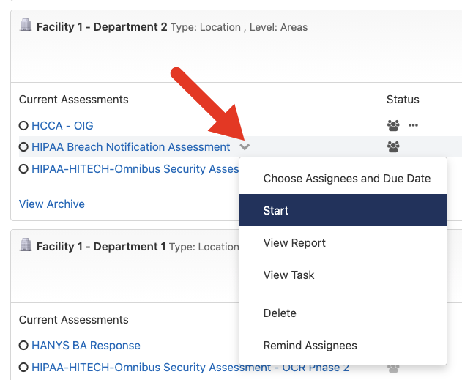Choose View Task in the menu

click(x=343, y=275)
